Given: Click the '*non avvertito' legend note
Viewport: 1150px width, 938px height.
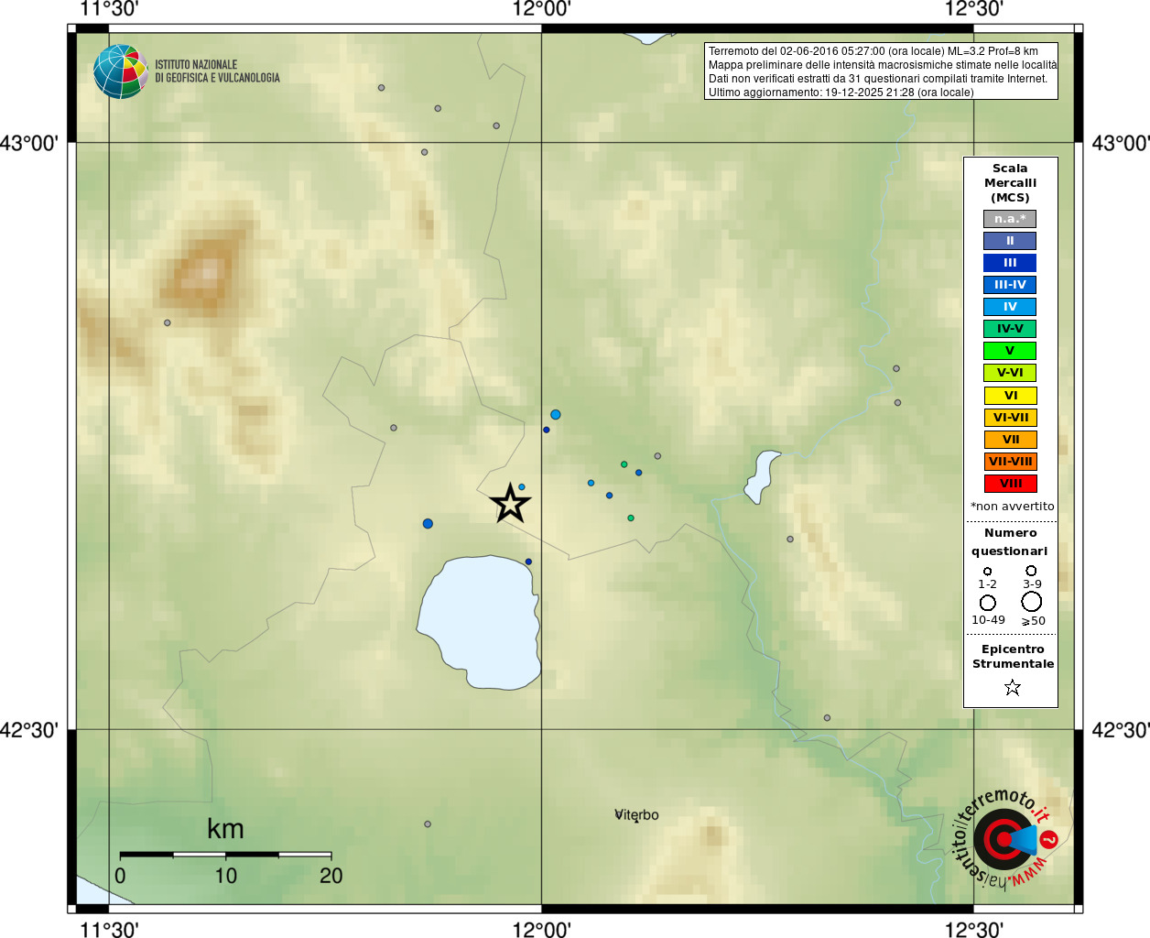Looking at the screenshot, I should [x=1012, y=507].
